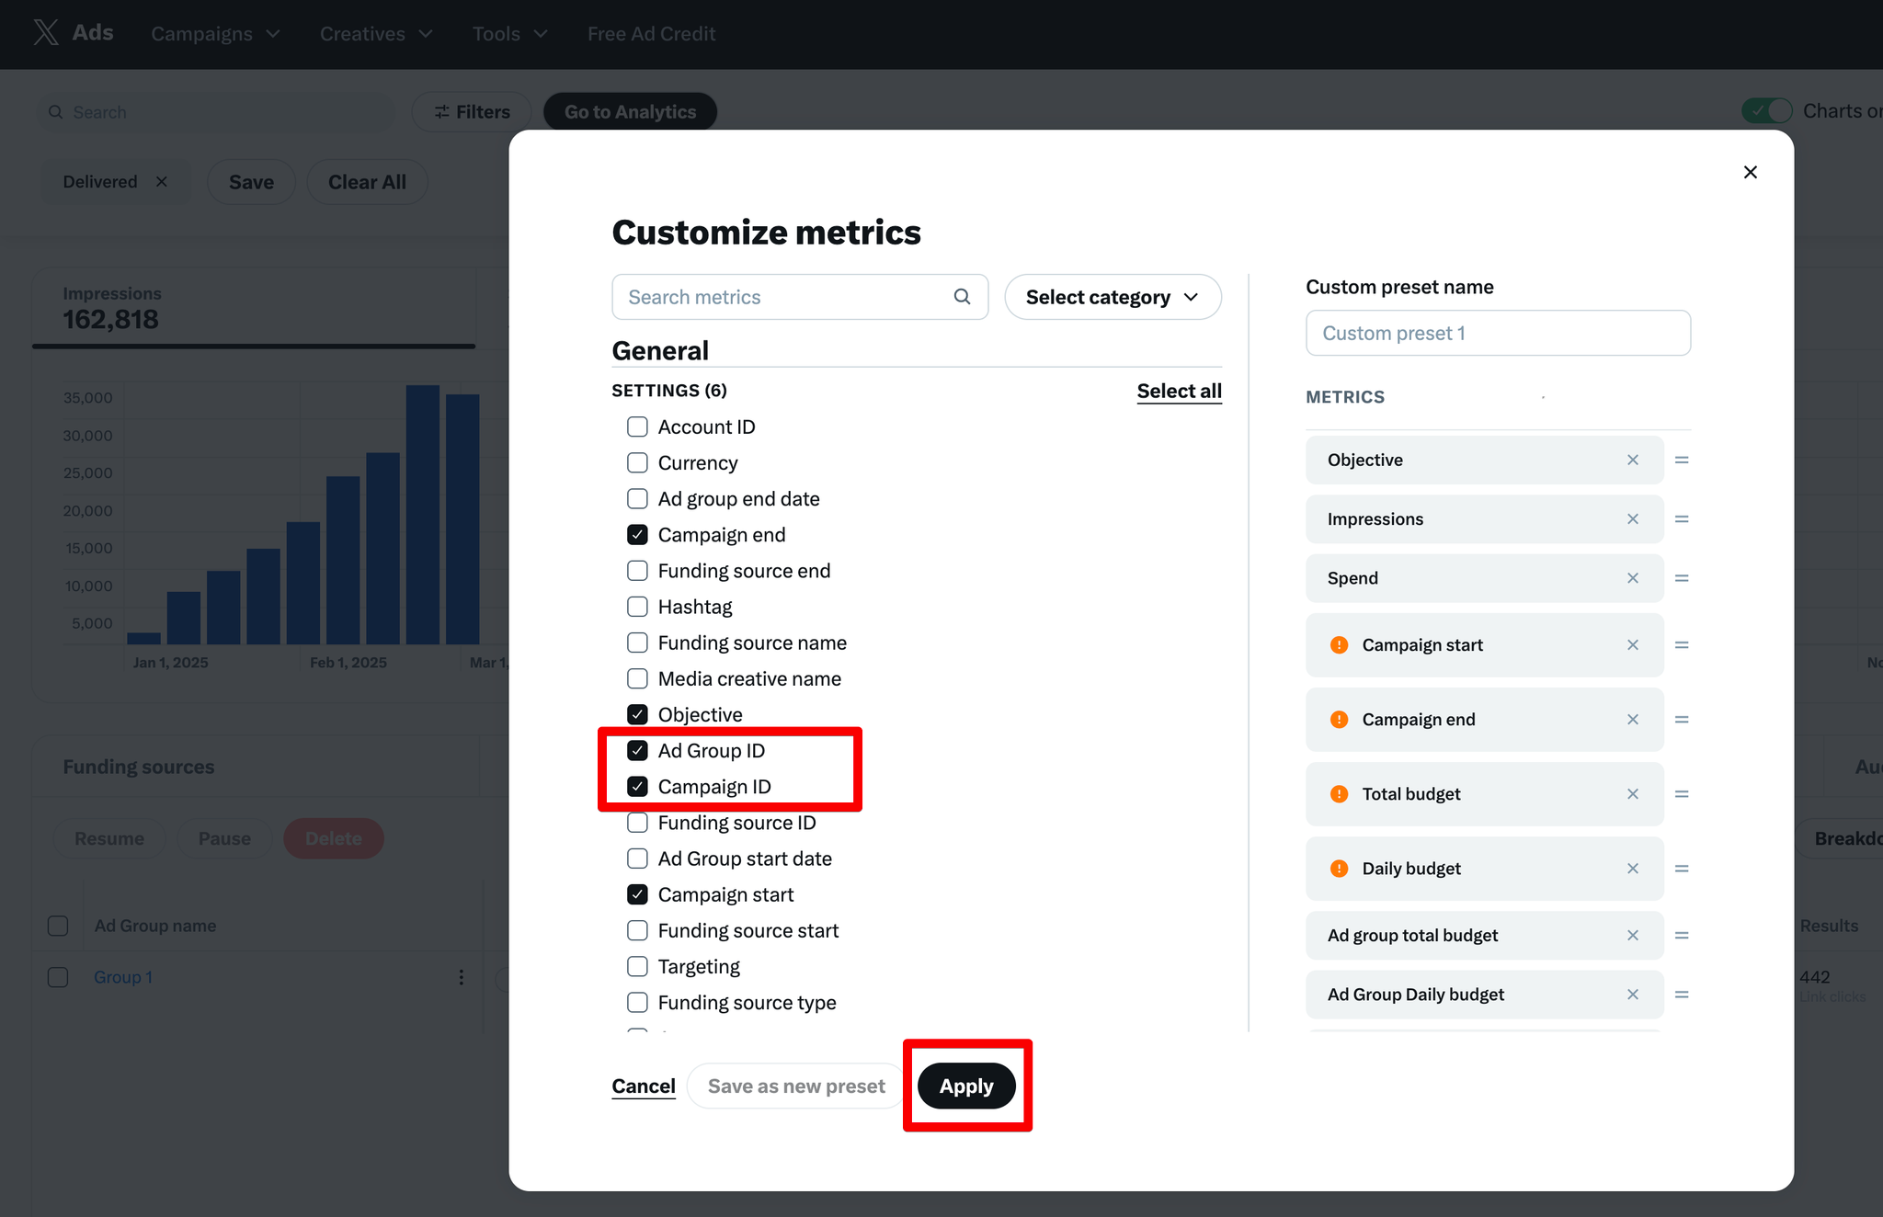Screen dimensions: 1883x1217
Task: Close the Customize metrics dialog
Action: tap(1751, 173)
